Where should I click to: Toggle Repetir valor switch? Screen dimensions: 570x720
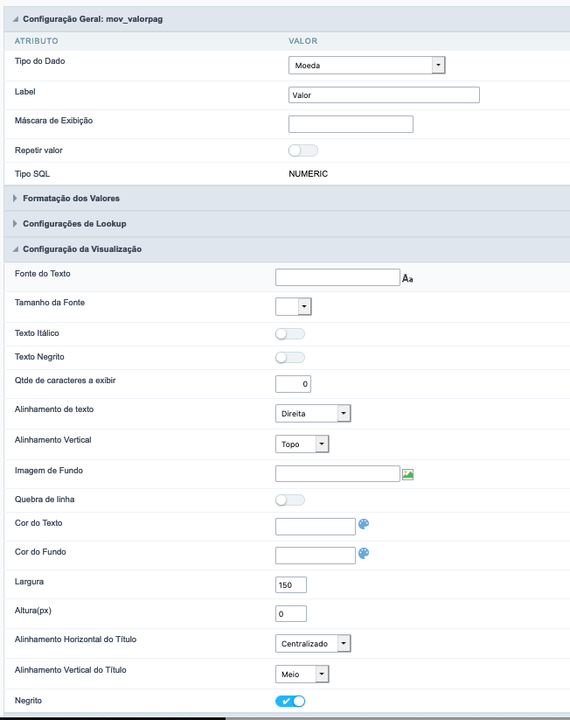302,150
